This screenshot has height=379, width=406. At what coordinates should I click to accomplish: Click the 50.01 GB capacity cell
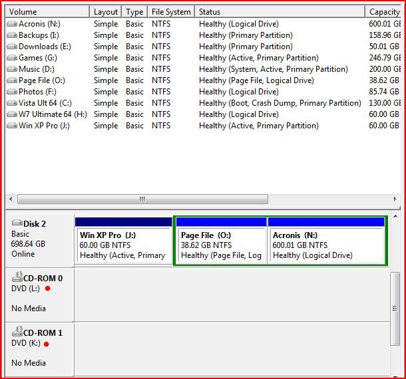[x=384, y=47]
